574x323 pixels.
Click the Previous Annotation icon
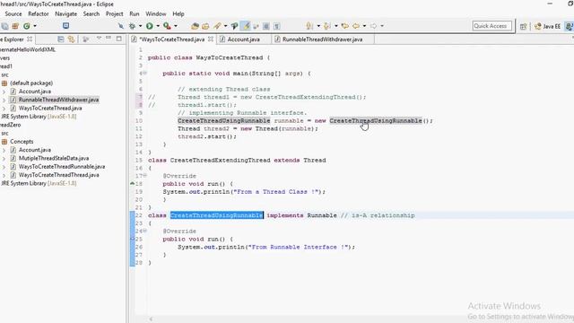pyautogui.click(x=327, y=26)
